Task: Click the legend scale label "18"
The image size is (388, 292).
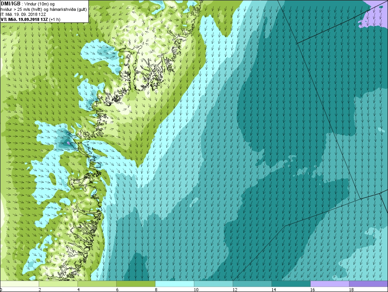Action: pyautogui.click(x=351, y=290)
